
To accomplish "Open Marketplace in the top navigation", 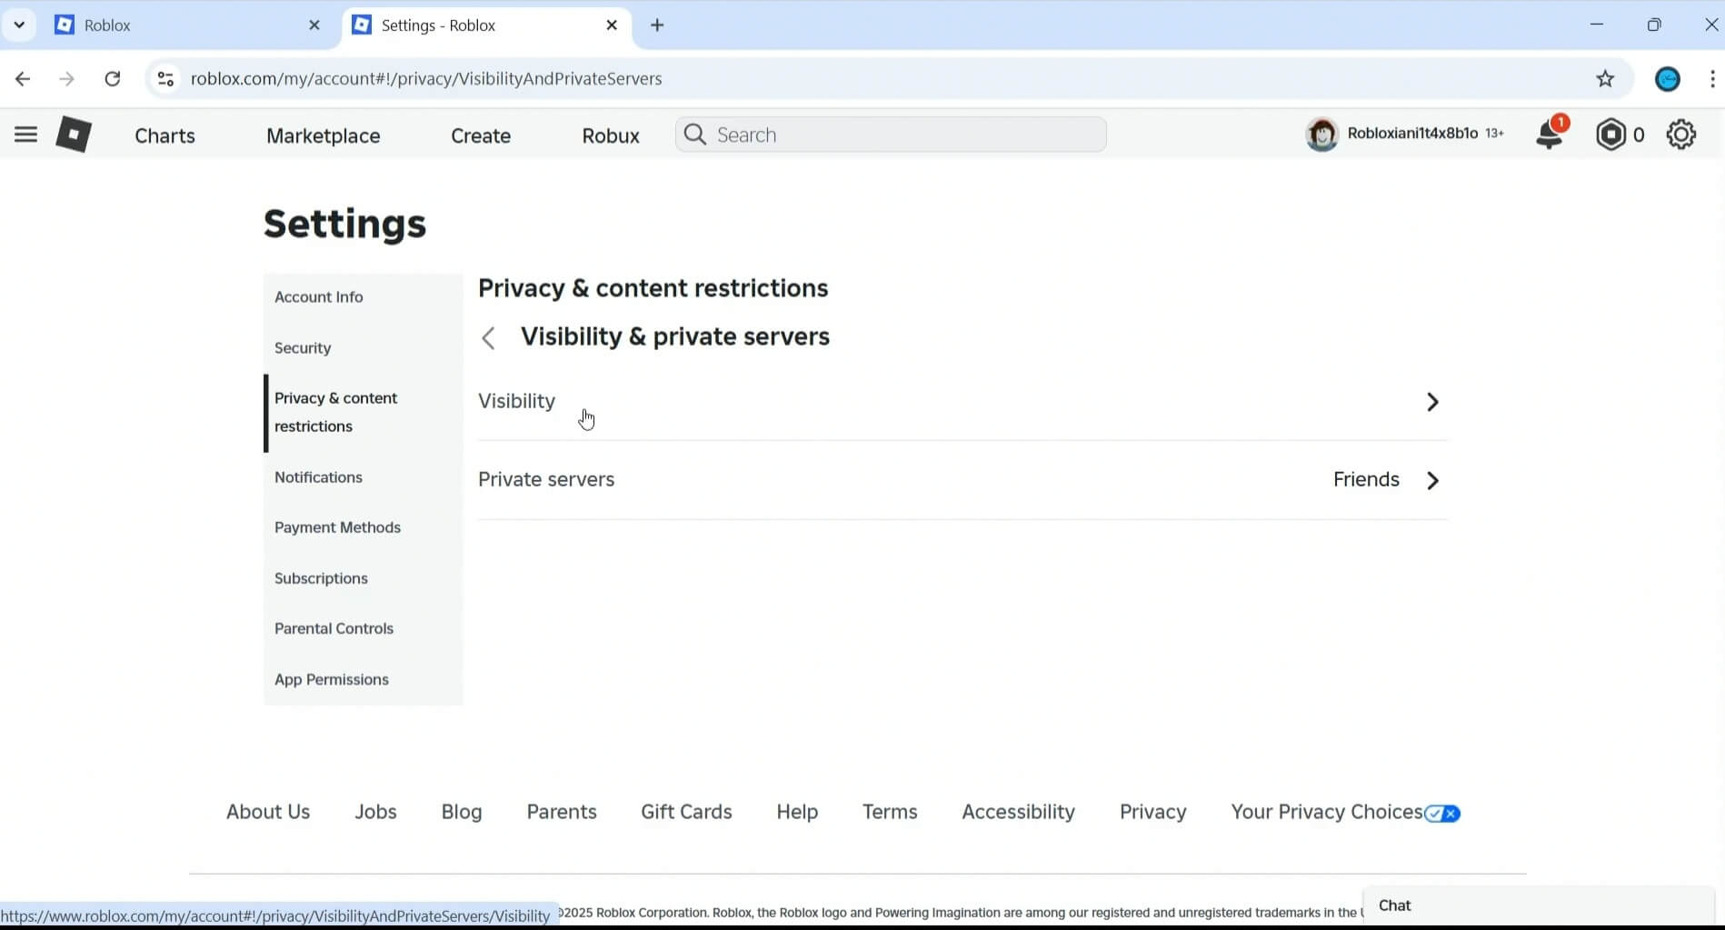I will (x=324, y=135).
